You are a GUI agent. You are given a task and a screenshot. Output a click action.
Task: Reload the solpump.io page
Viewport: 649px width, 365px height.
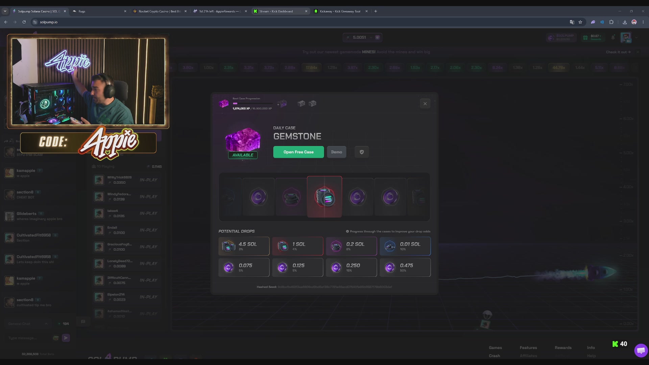[x=24, y=22]
